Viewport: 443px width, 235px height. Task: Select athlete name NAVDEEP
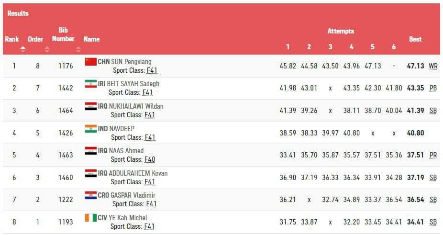pos(122,128)
